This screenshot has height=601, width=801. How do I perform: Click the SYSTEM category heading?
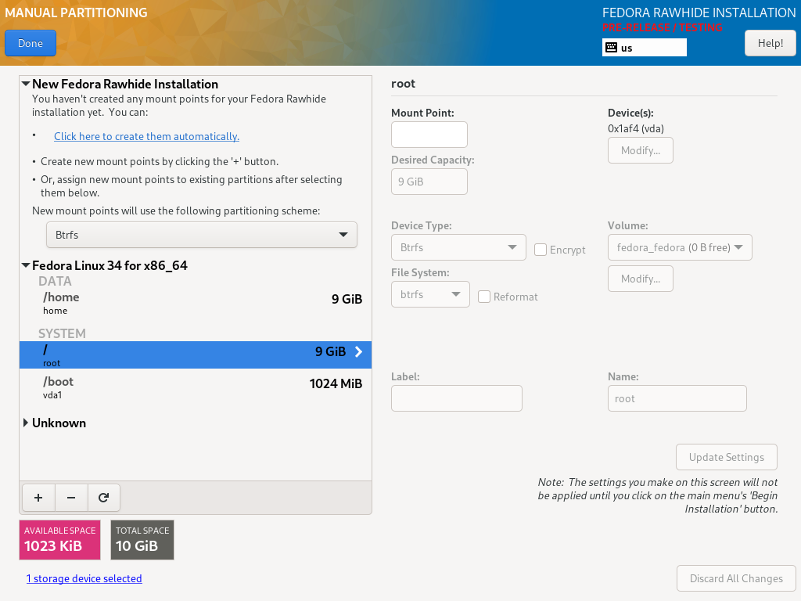(62, 333)
